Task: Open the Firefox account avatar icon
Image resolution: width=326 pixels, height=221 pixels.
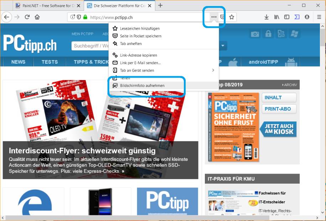Action: [307, 17]
